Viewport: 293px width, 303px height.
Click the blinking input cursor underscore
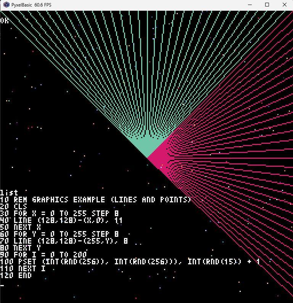(x=2, y=285)
